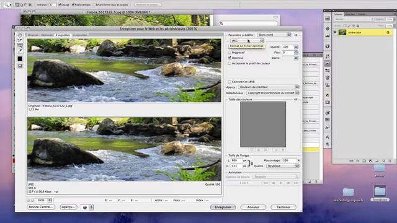The width and height of the screenshot is (397, 223).
Task: Open the browser selection dropdown arrow
Action: point(91,208)
